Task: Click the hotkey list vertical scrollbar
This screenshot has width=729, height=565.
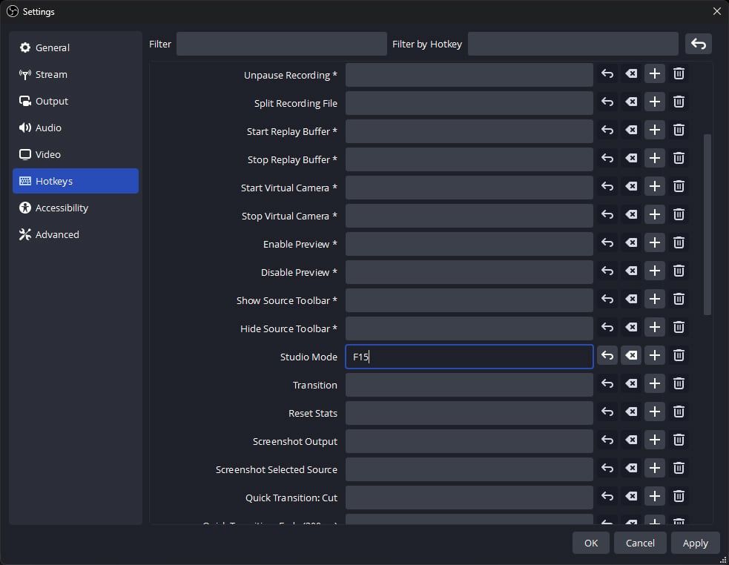Action: [707, 222]
